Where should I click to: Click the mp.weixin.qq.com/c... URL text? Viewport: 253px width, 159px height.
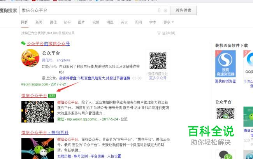83,119
